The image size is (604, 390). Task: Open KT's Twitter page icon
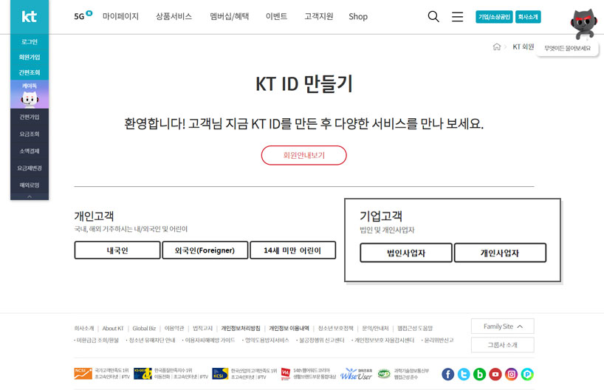click(x=464, y=374)
